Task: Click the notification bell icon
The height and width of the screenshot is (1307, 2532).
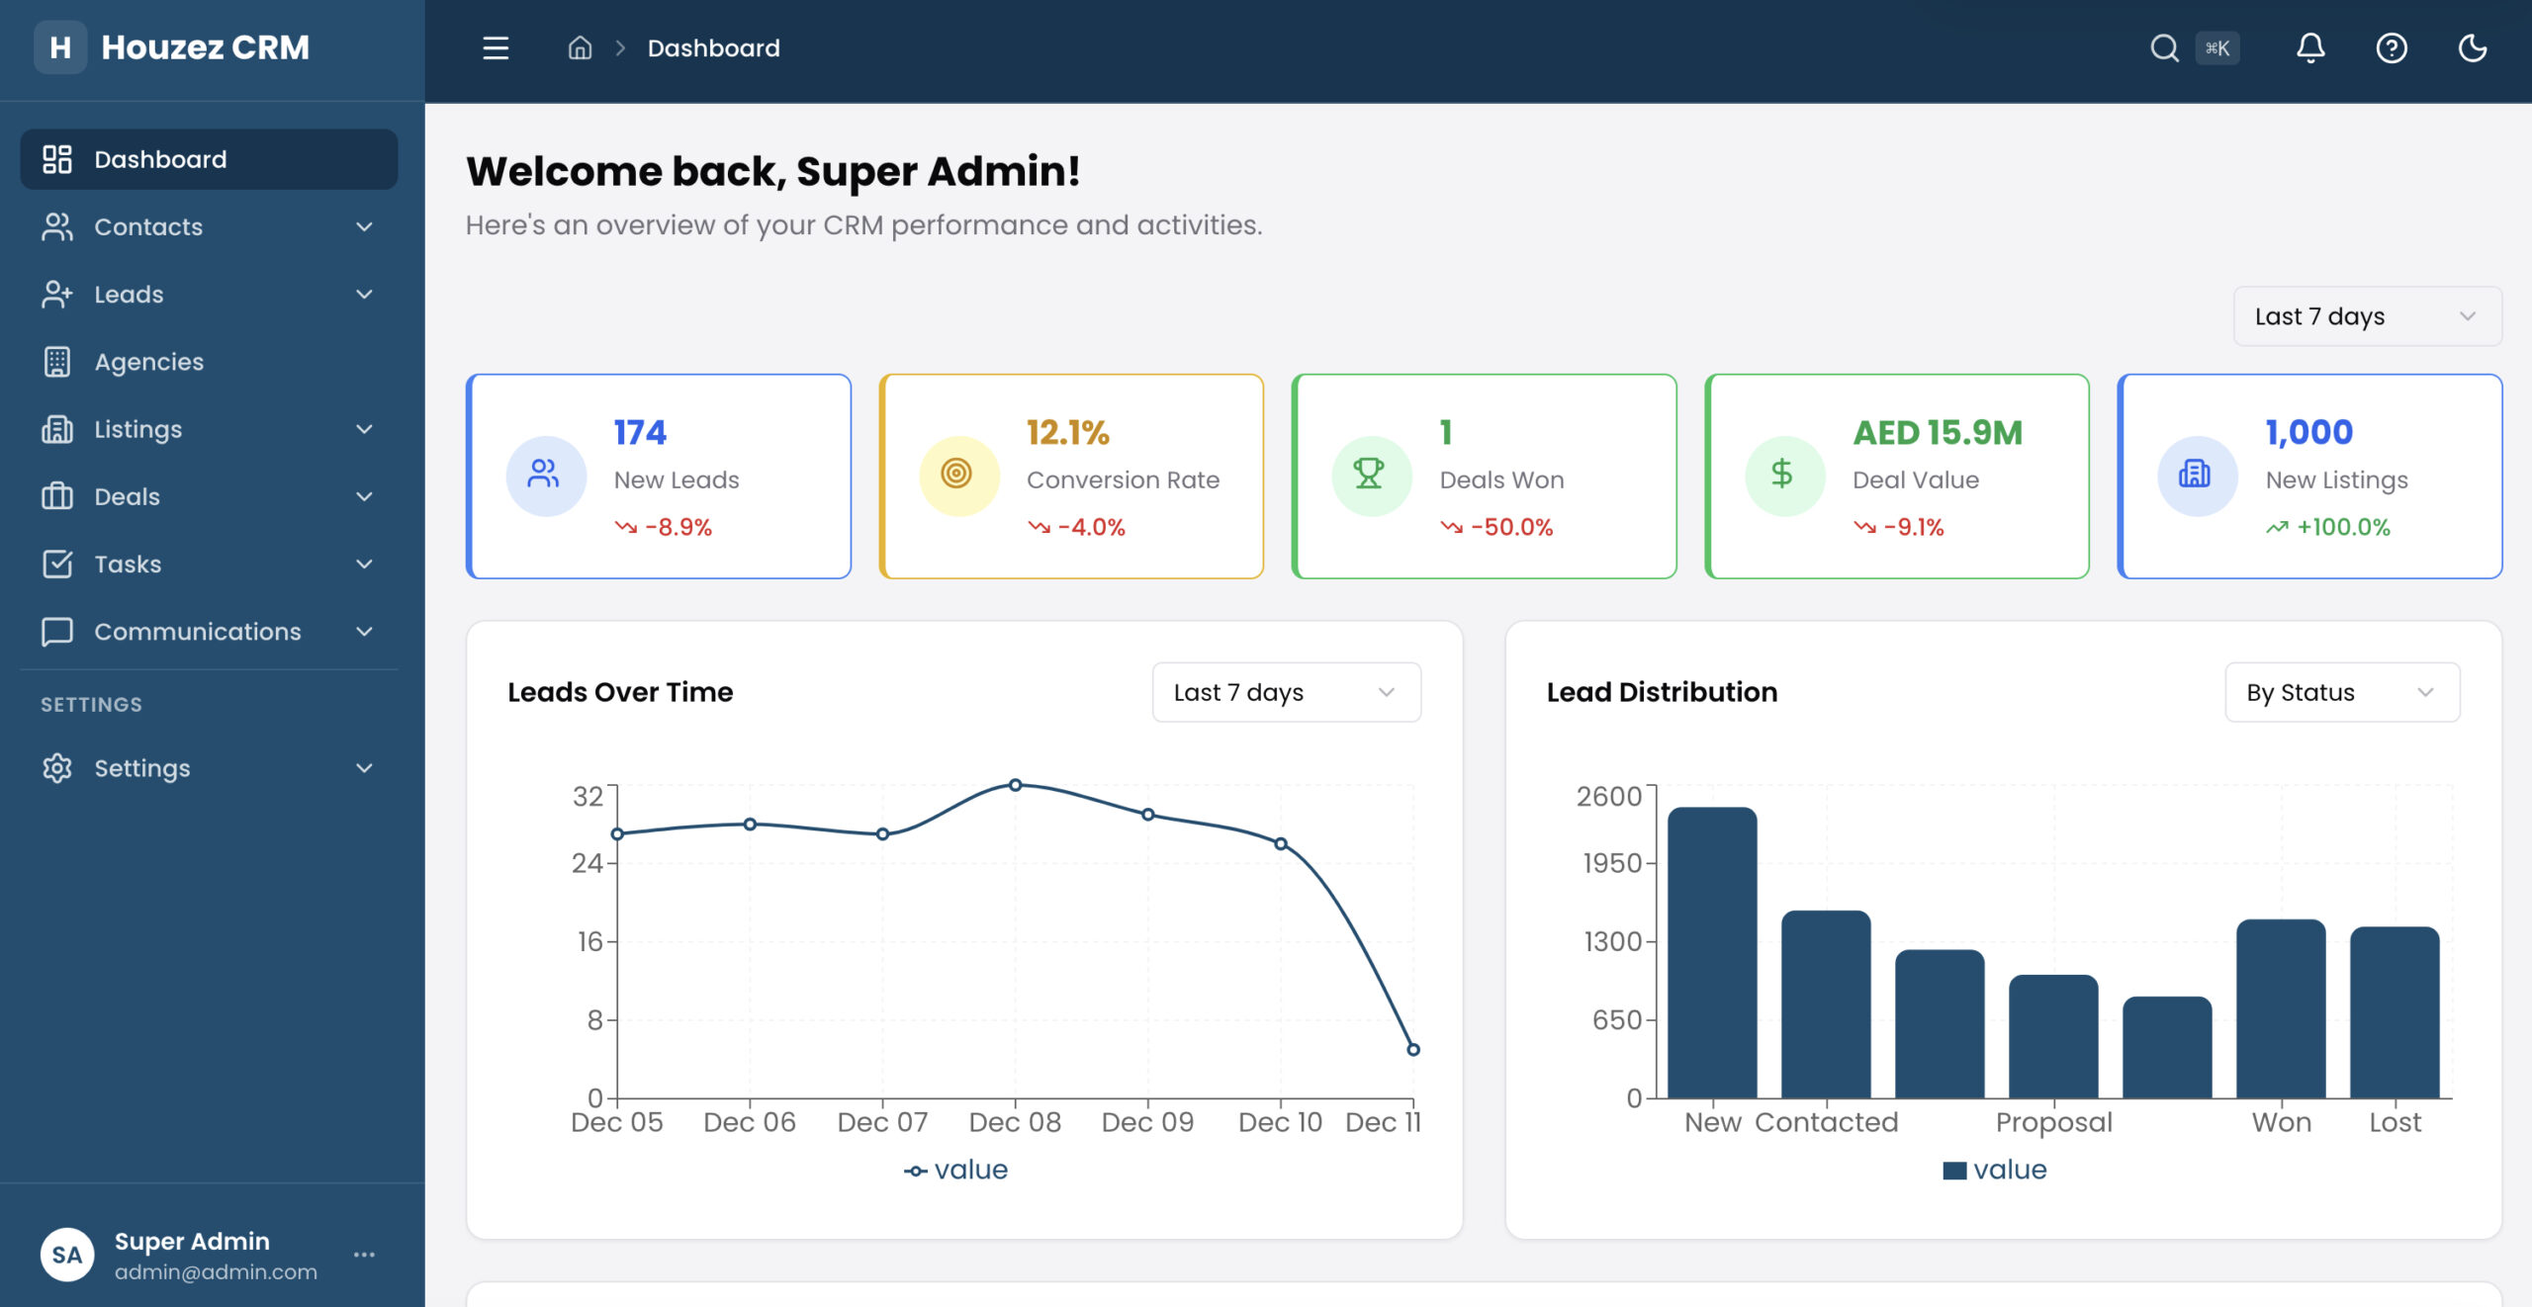Action: pos(2310,47)
